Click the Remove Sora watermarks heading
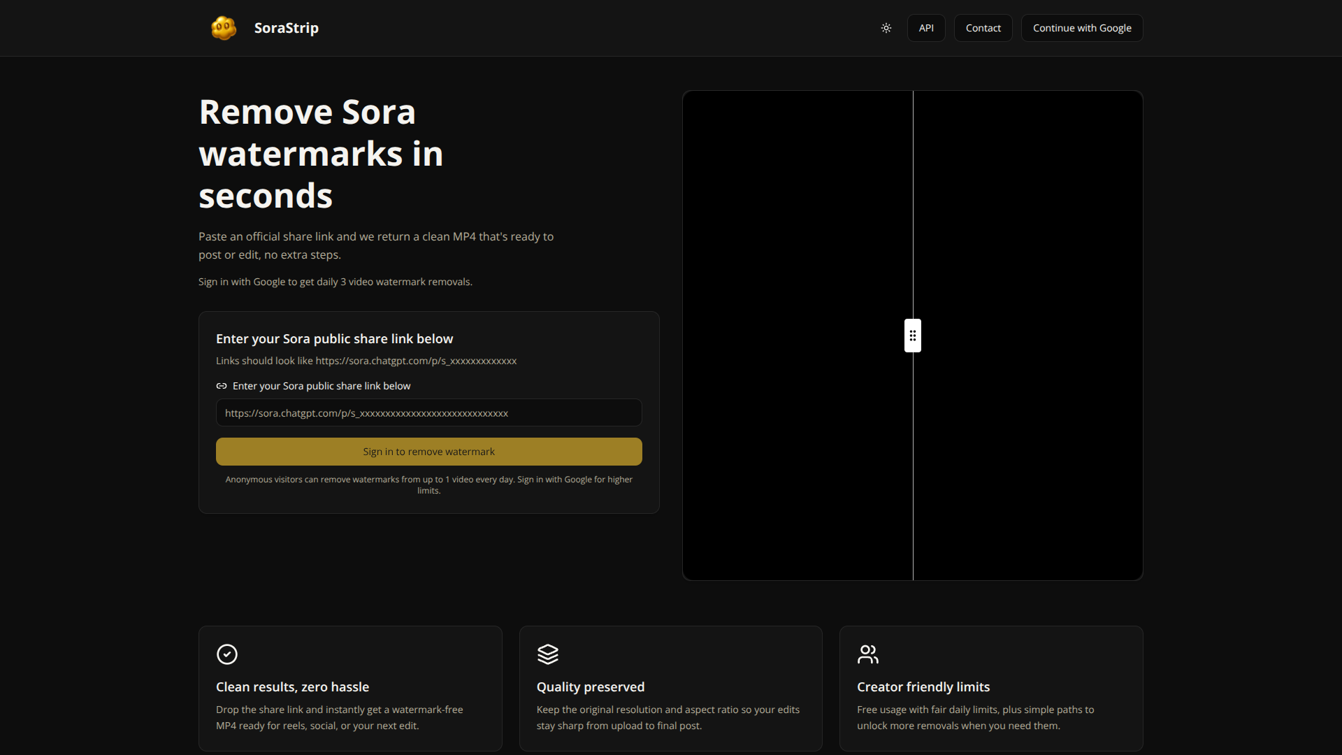Screen dimensions: 1342x755 [321, 153]
